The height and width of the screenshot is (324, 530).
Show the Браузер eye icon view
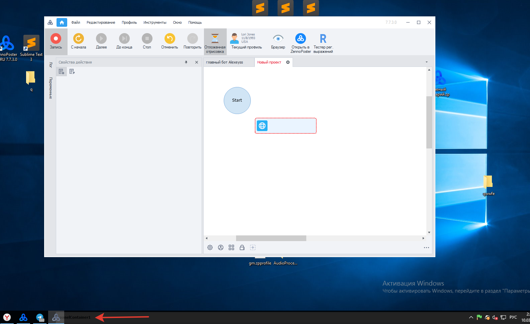click(x=278, y=41)
